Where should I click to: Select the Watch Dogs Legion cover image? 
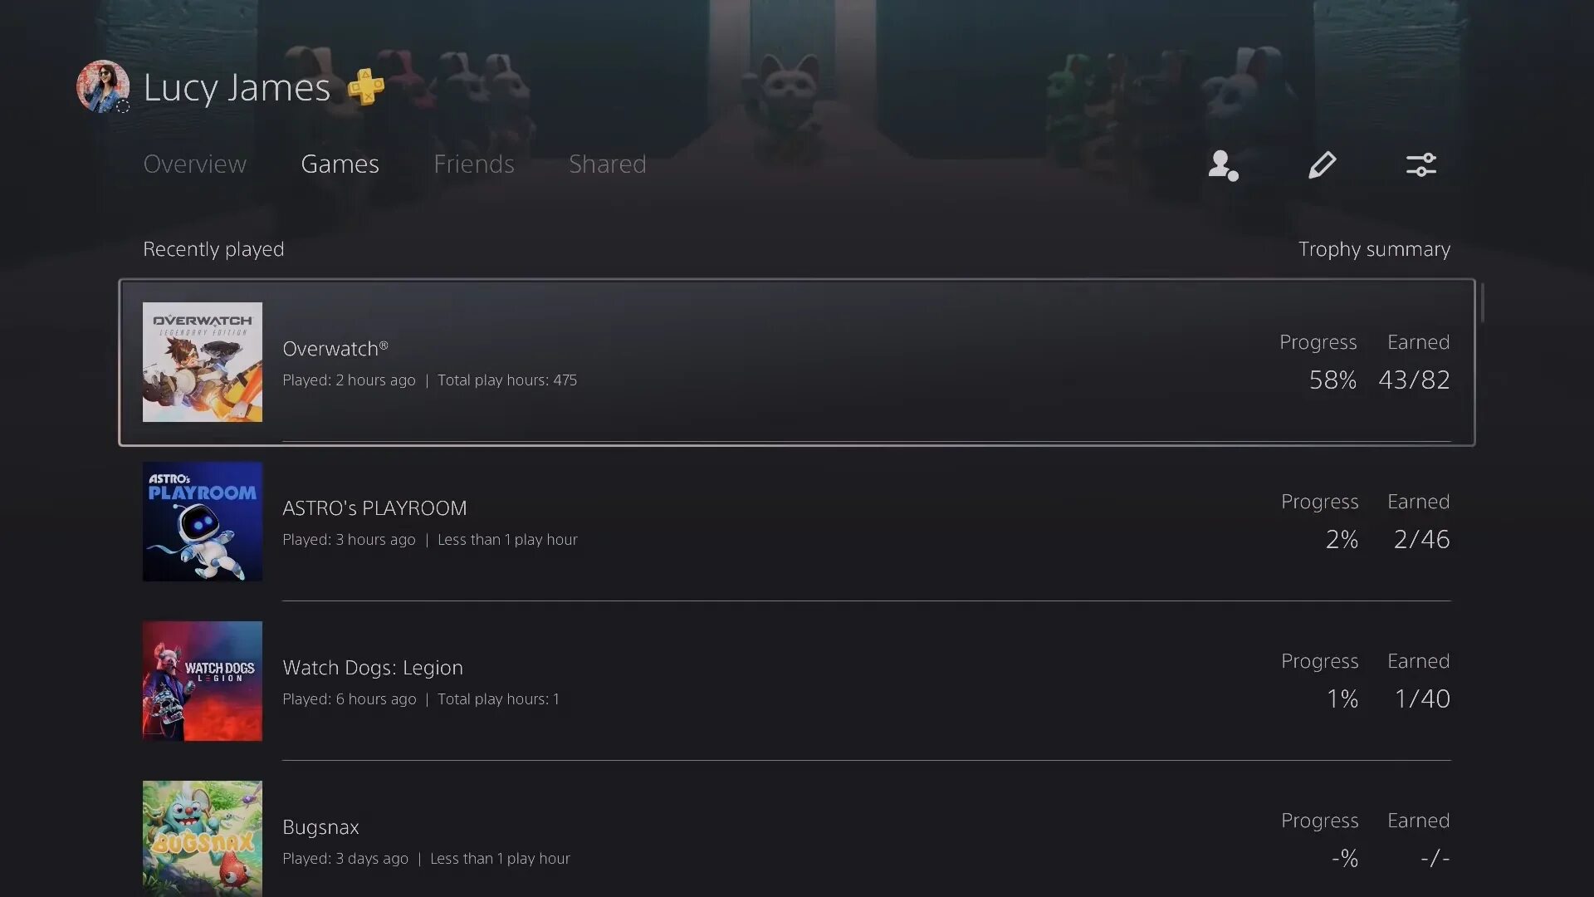click(202, 681)
